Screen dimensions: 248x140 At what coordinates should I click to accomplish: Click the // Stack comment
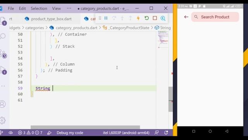65,46
